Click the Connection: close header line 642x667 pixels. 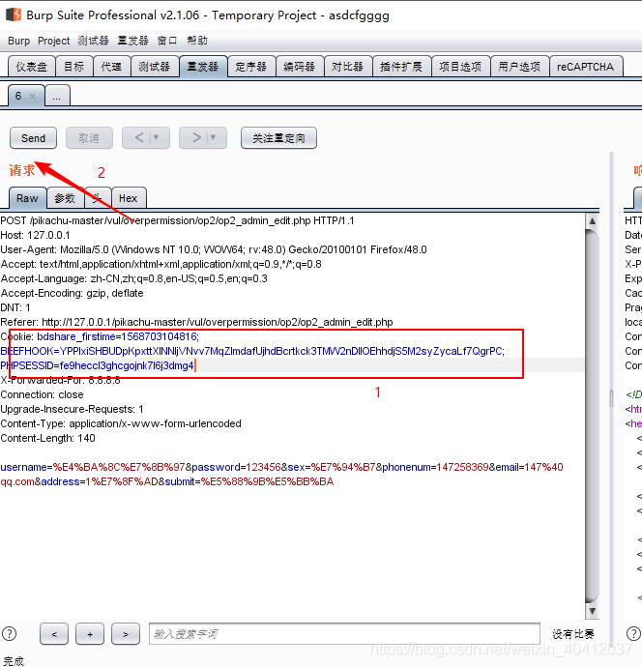tap(43, 394)
